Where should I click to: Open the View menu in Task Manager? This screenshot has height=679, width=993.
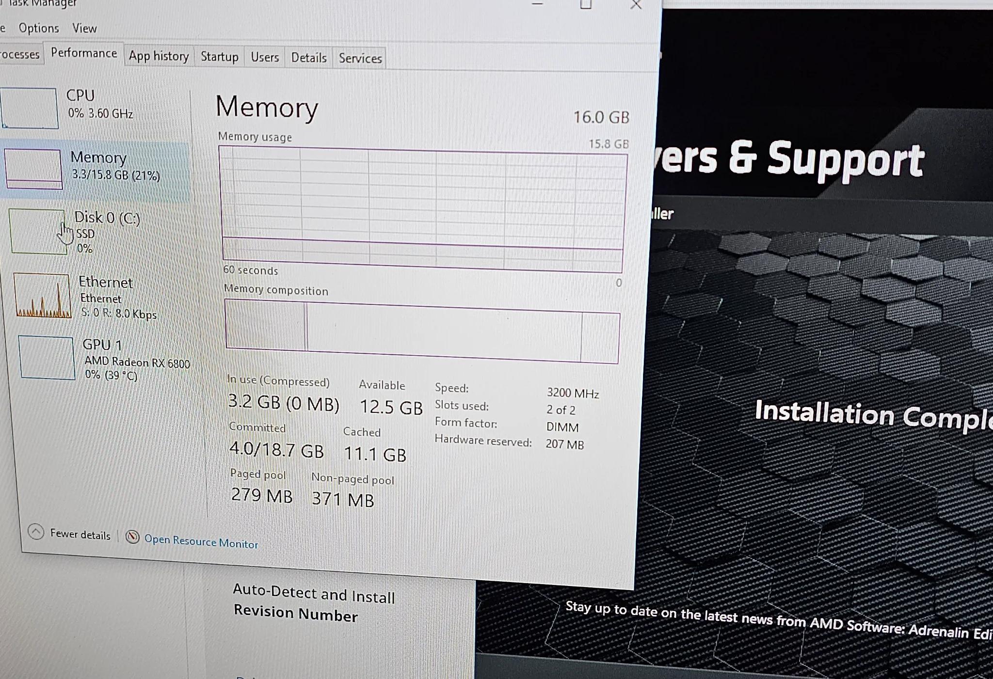(84, 28)
